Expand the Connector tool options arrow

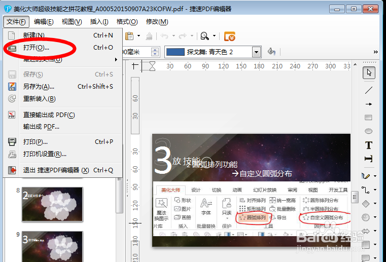click(375, 190)
